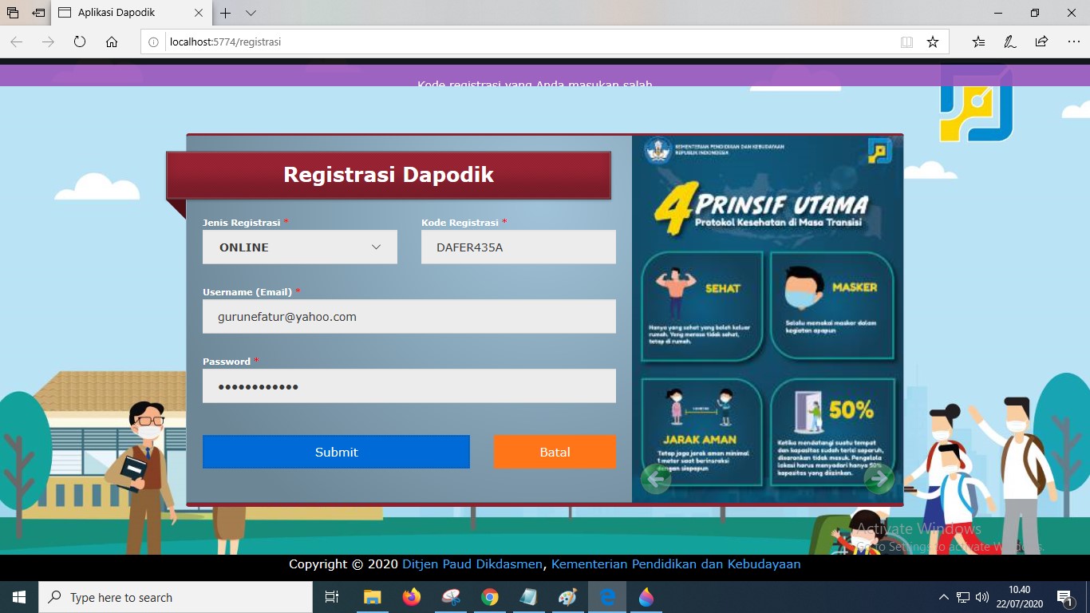1090x613 pixels.
Task: Open the Add notes pen icon
Action: point(1010,42)
